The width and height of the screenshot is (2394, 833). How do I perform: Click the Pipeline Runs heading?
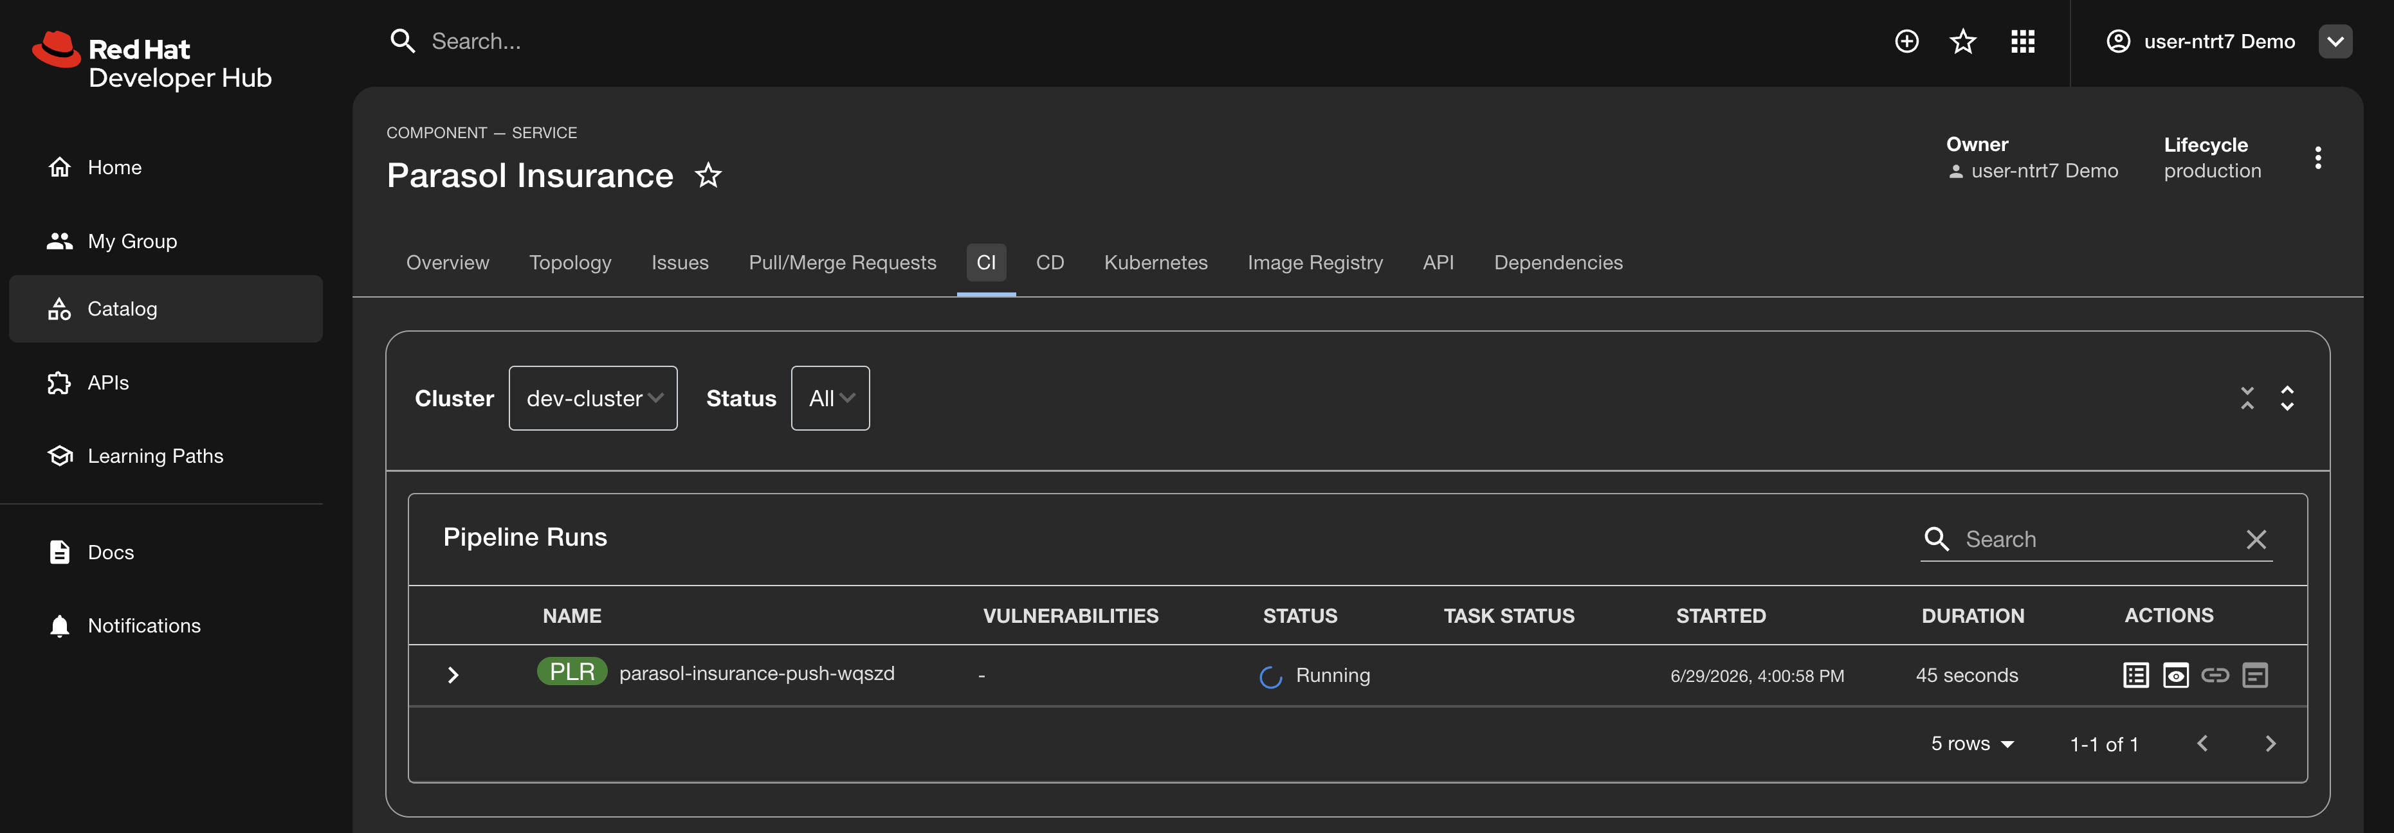pos(525,537)
